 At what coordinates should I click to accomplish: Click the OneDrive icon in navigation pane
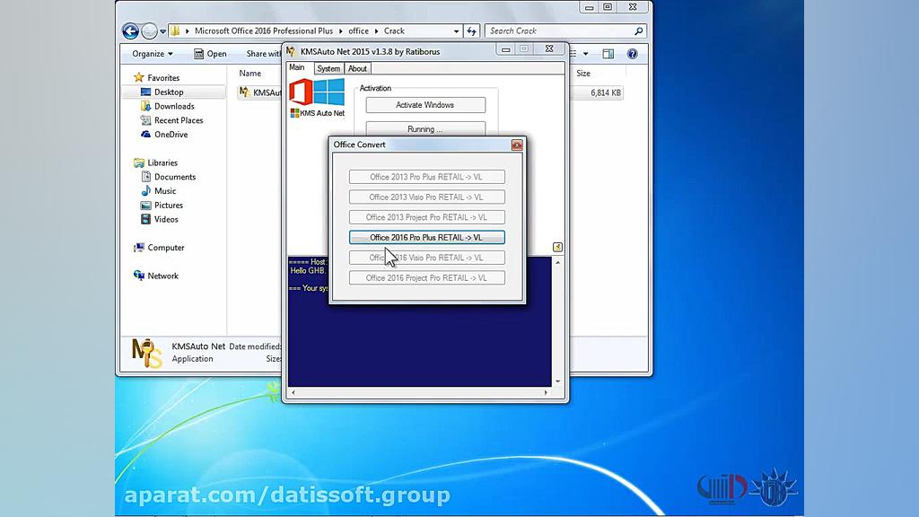coord(145,134)
